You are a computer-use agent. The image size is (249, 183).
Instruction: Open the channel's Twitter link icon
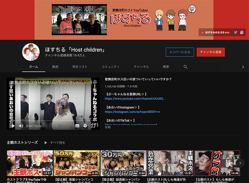(236, 32)
